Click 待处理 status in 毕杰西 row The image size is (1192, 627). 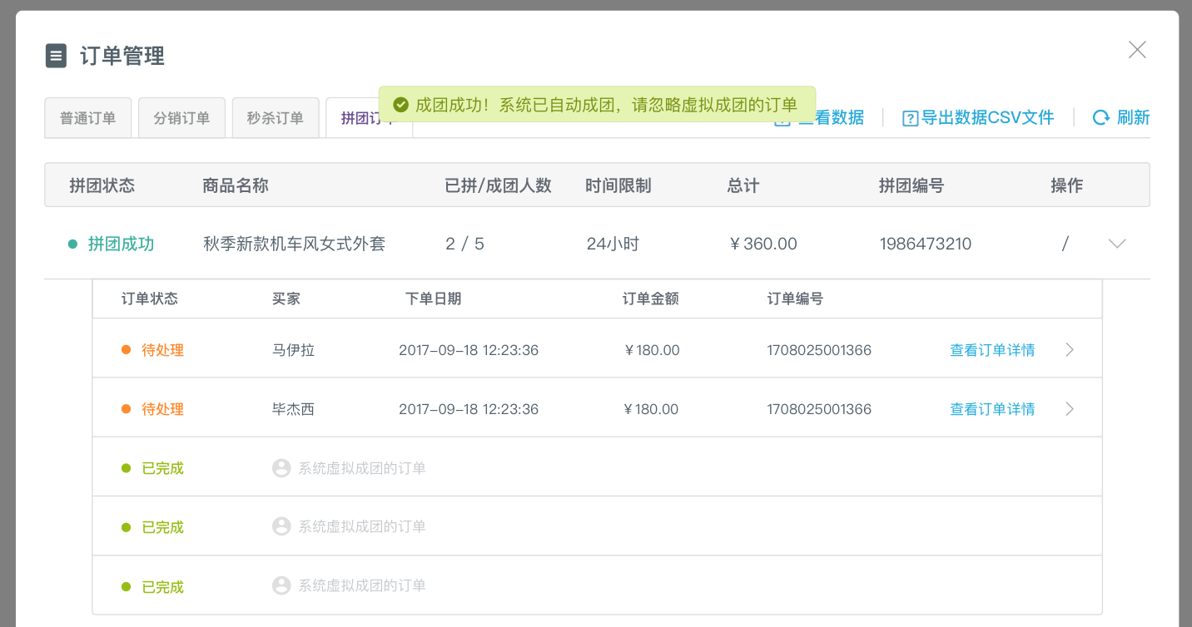(x=162, y=409)
